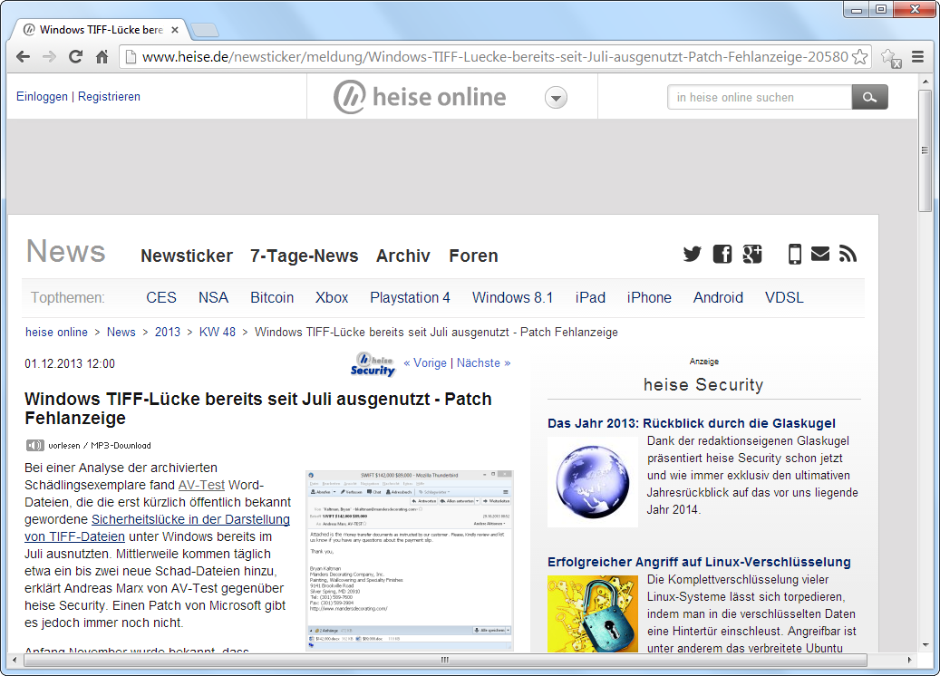
Task: Click the Bitcoin topic link
Action: pyautogui.click(x=272, y=297)
